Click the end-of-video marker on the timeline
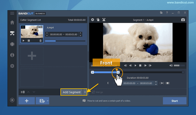The height and width of the screenshot is (115, 196). (183, 72)
